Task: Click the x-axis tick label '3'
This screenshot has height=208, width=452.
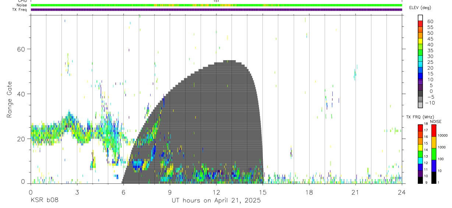Action: point(77,192)
